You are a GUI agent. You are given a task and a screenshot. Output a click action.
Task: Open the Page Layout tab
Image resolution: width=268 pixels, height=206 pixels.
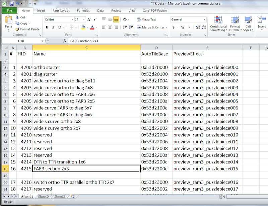pos(61,11)
